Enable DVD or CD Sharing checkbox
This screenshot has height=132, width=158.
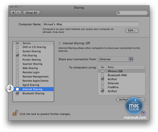click(17, 47)
